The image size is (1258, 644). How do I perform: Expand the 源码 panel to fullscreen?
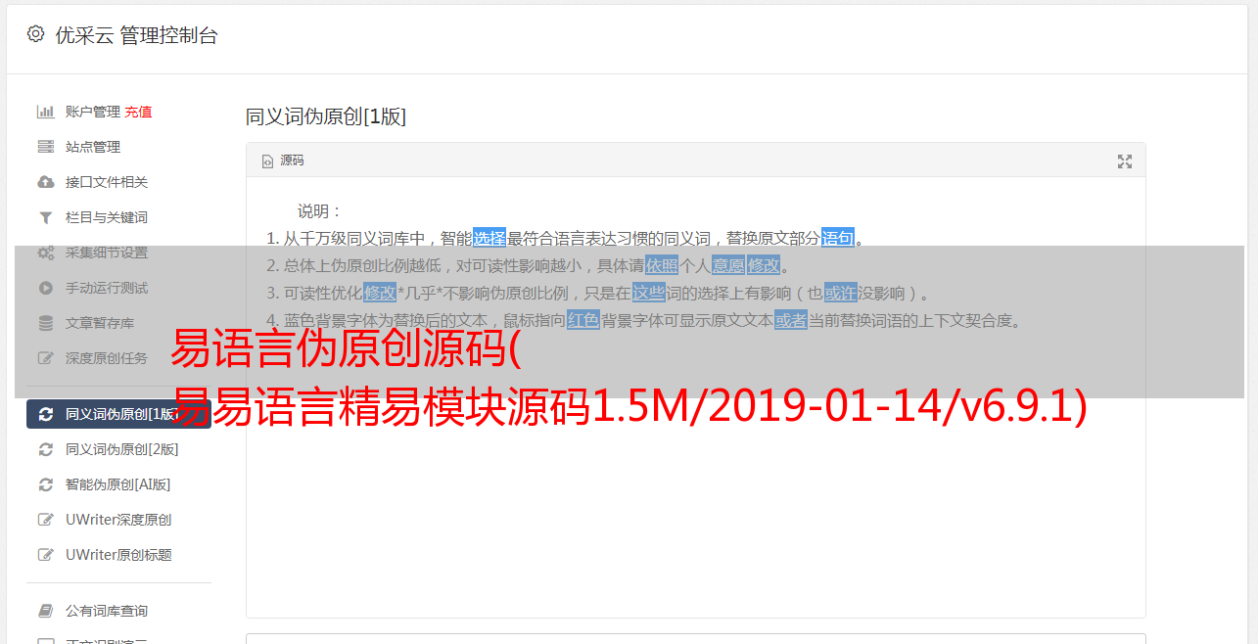point(1125,161)
